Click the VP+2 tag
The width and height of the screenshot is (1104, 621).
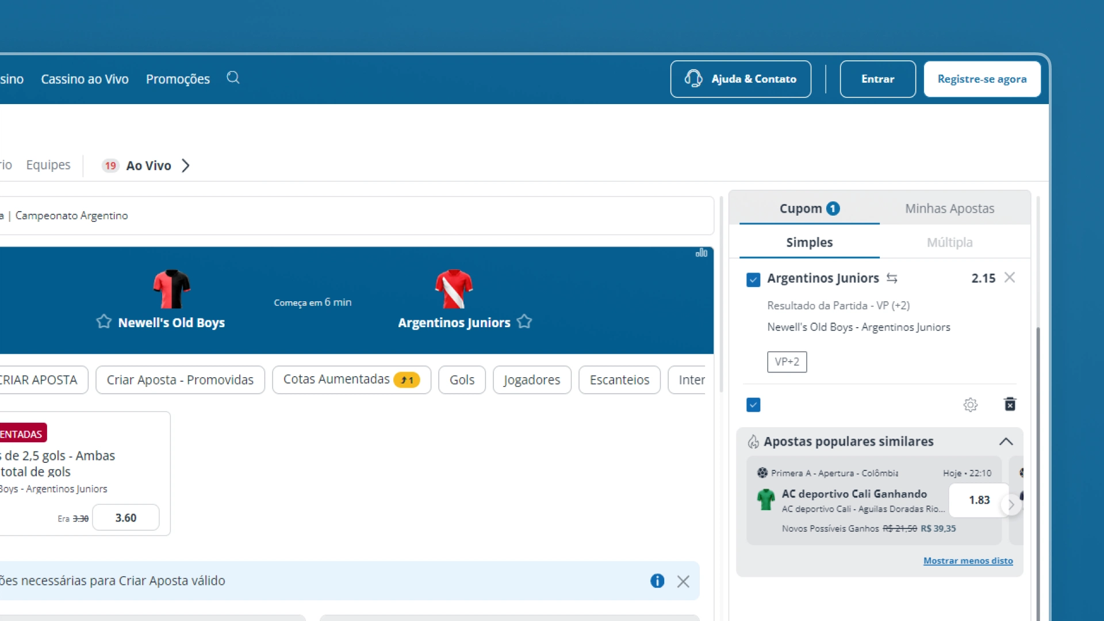point(787,362)
